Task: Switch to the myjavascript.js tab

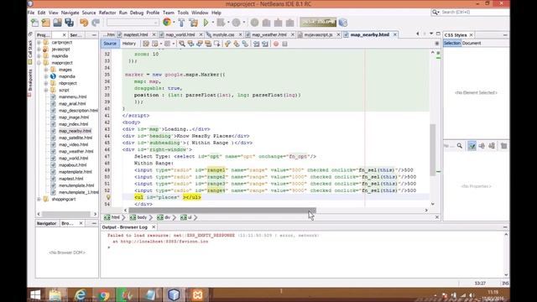Action: [x=318, y=35]
